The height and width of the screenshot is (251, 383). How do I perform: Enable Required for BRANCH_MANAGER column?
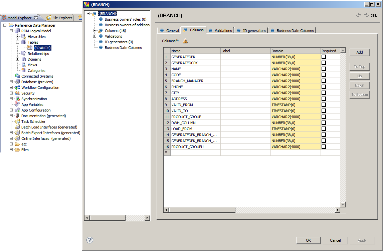point(324,81)
